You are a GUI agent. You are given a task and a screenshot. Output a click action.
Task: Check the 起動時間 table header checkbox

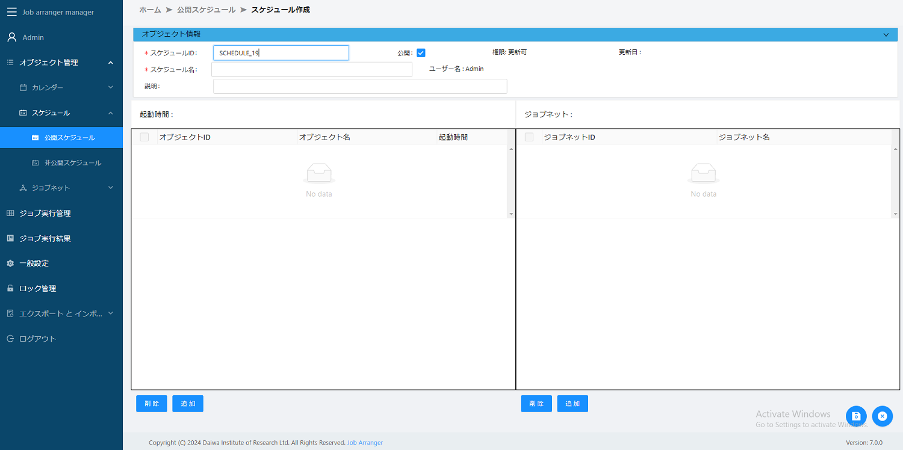144,137
